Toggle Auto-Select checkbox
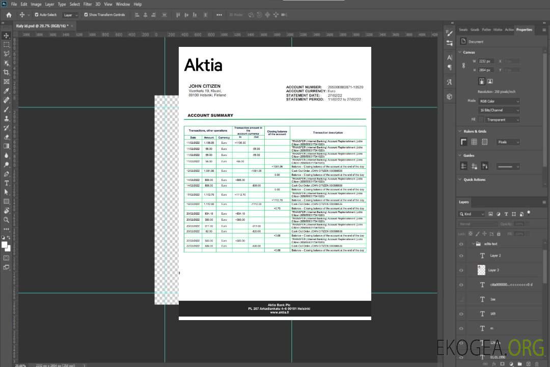The height and width of the screenshot is (367, 550). [x=37, y=15]
